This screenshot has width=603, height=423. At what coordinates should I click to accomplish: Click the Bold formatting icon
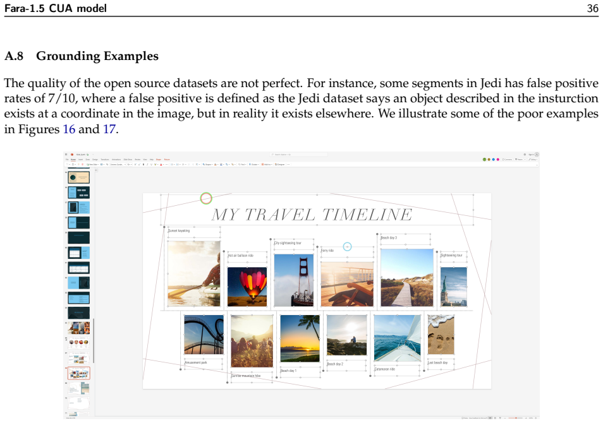coord(143,164)
